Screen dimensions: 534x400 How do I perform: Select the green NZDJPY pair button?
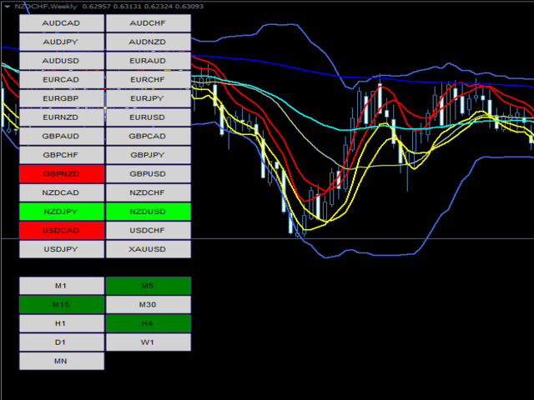[x=62, y=212]
